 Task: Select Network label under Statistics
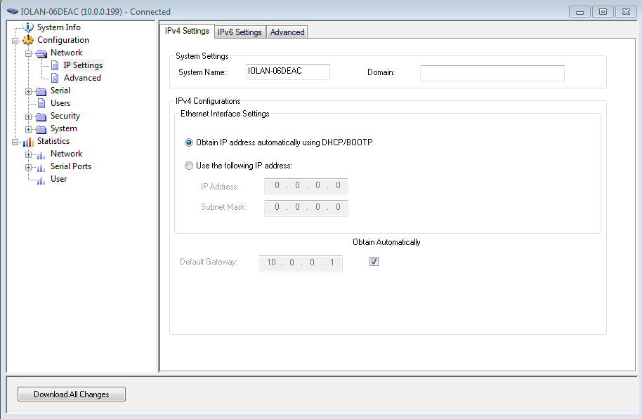[x=66, y=154]
